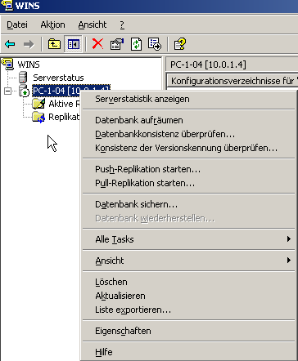Viewport: 298px width, 361px height.
Task: Click the Konfigurationsverzeichnisse für column header
Action: click(233, 81)
